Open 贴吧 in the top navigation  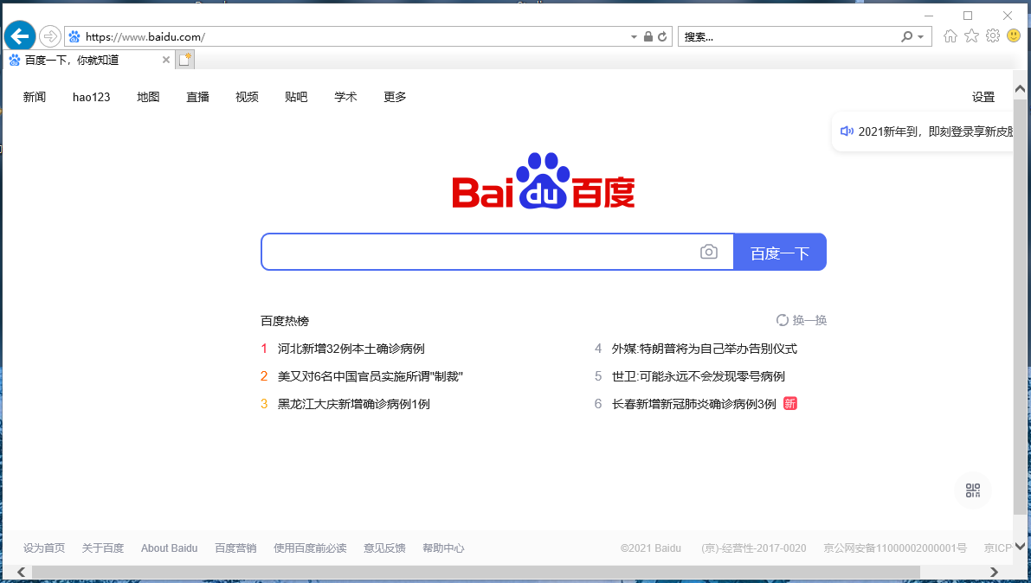[x=296, y=97]
